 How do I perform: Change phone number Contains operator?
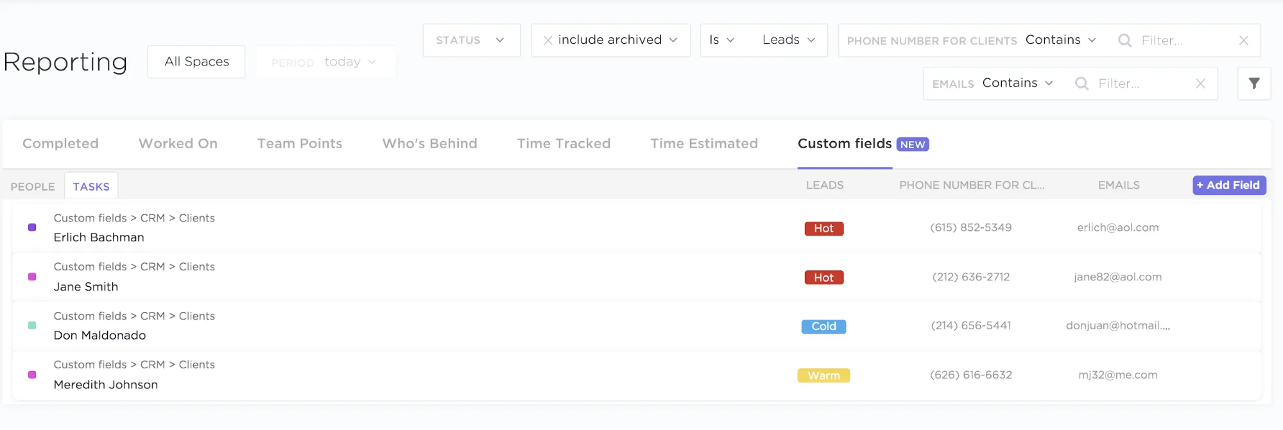point(1061,40)
